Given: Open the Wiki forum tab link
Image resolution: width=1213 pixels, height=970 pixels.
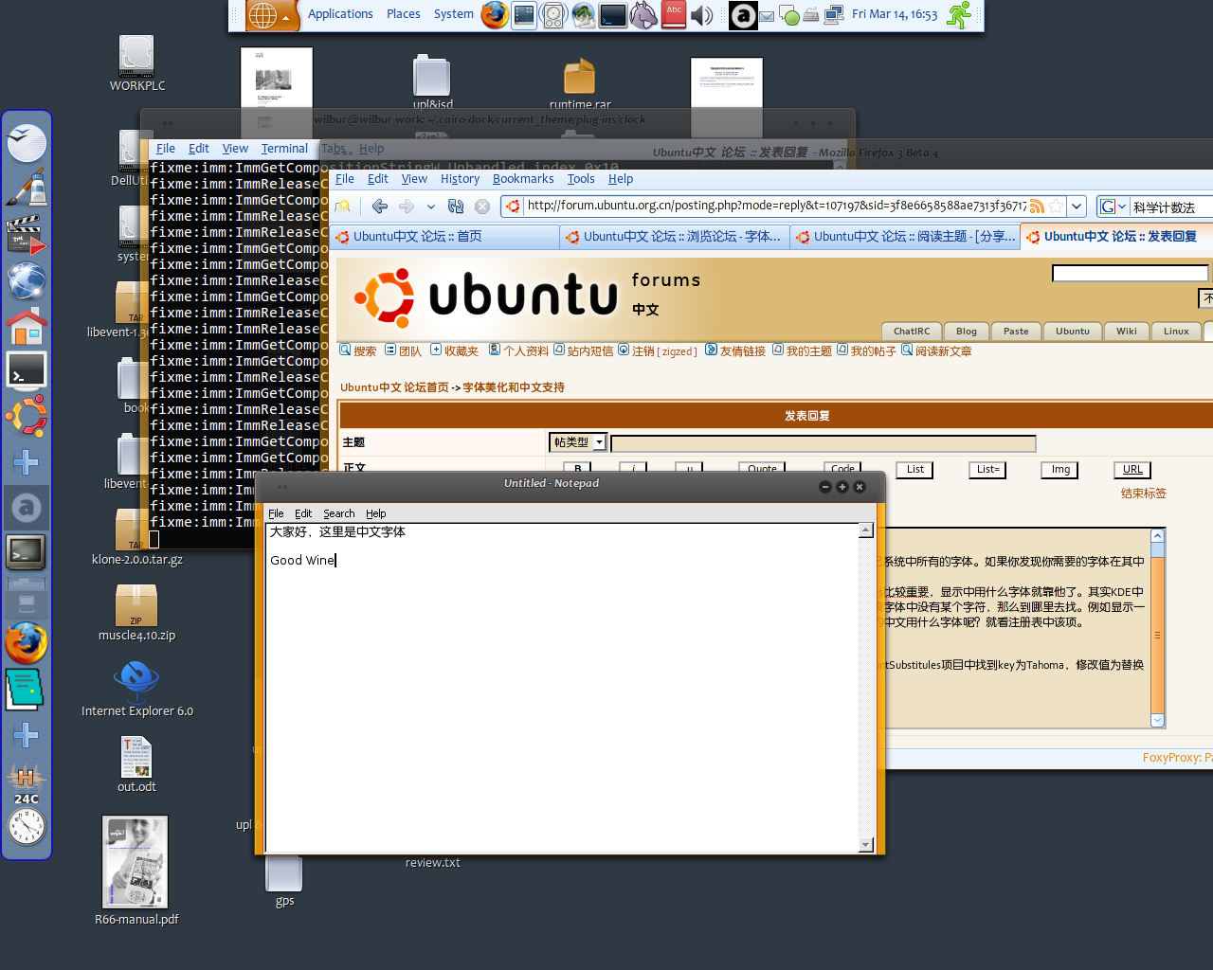Looking at the screenshot, I should coord(1127,332).
